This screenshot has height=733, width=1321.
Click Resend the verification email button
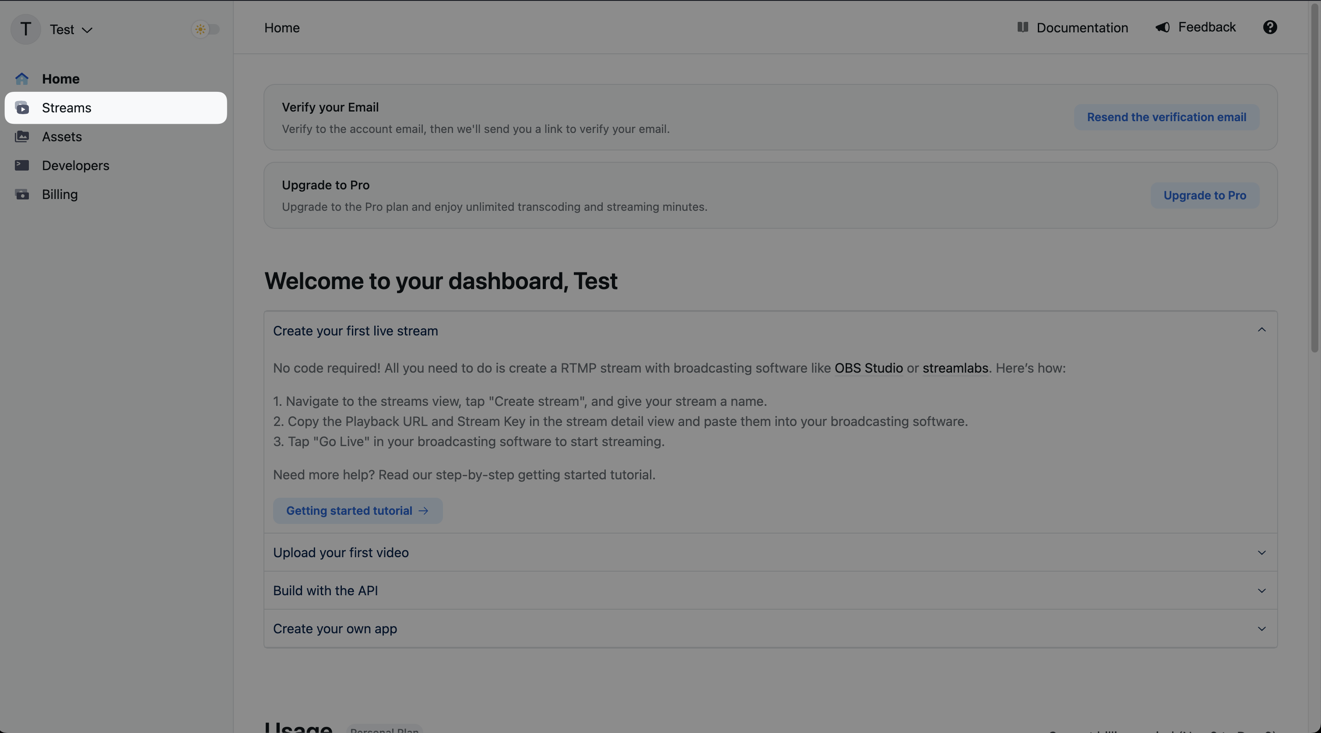1166,116
